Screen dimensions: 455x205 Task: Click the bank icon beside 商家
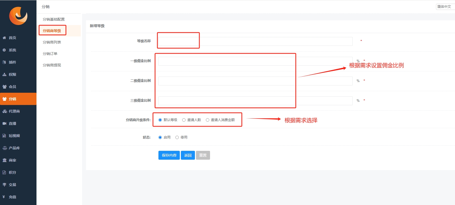[4, 160]
